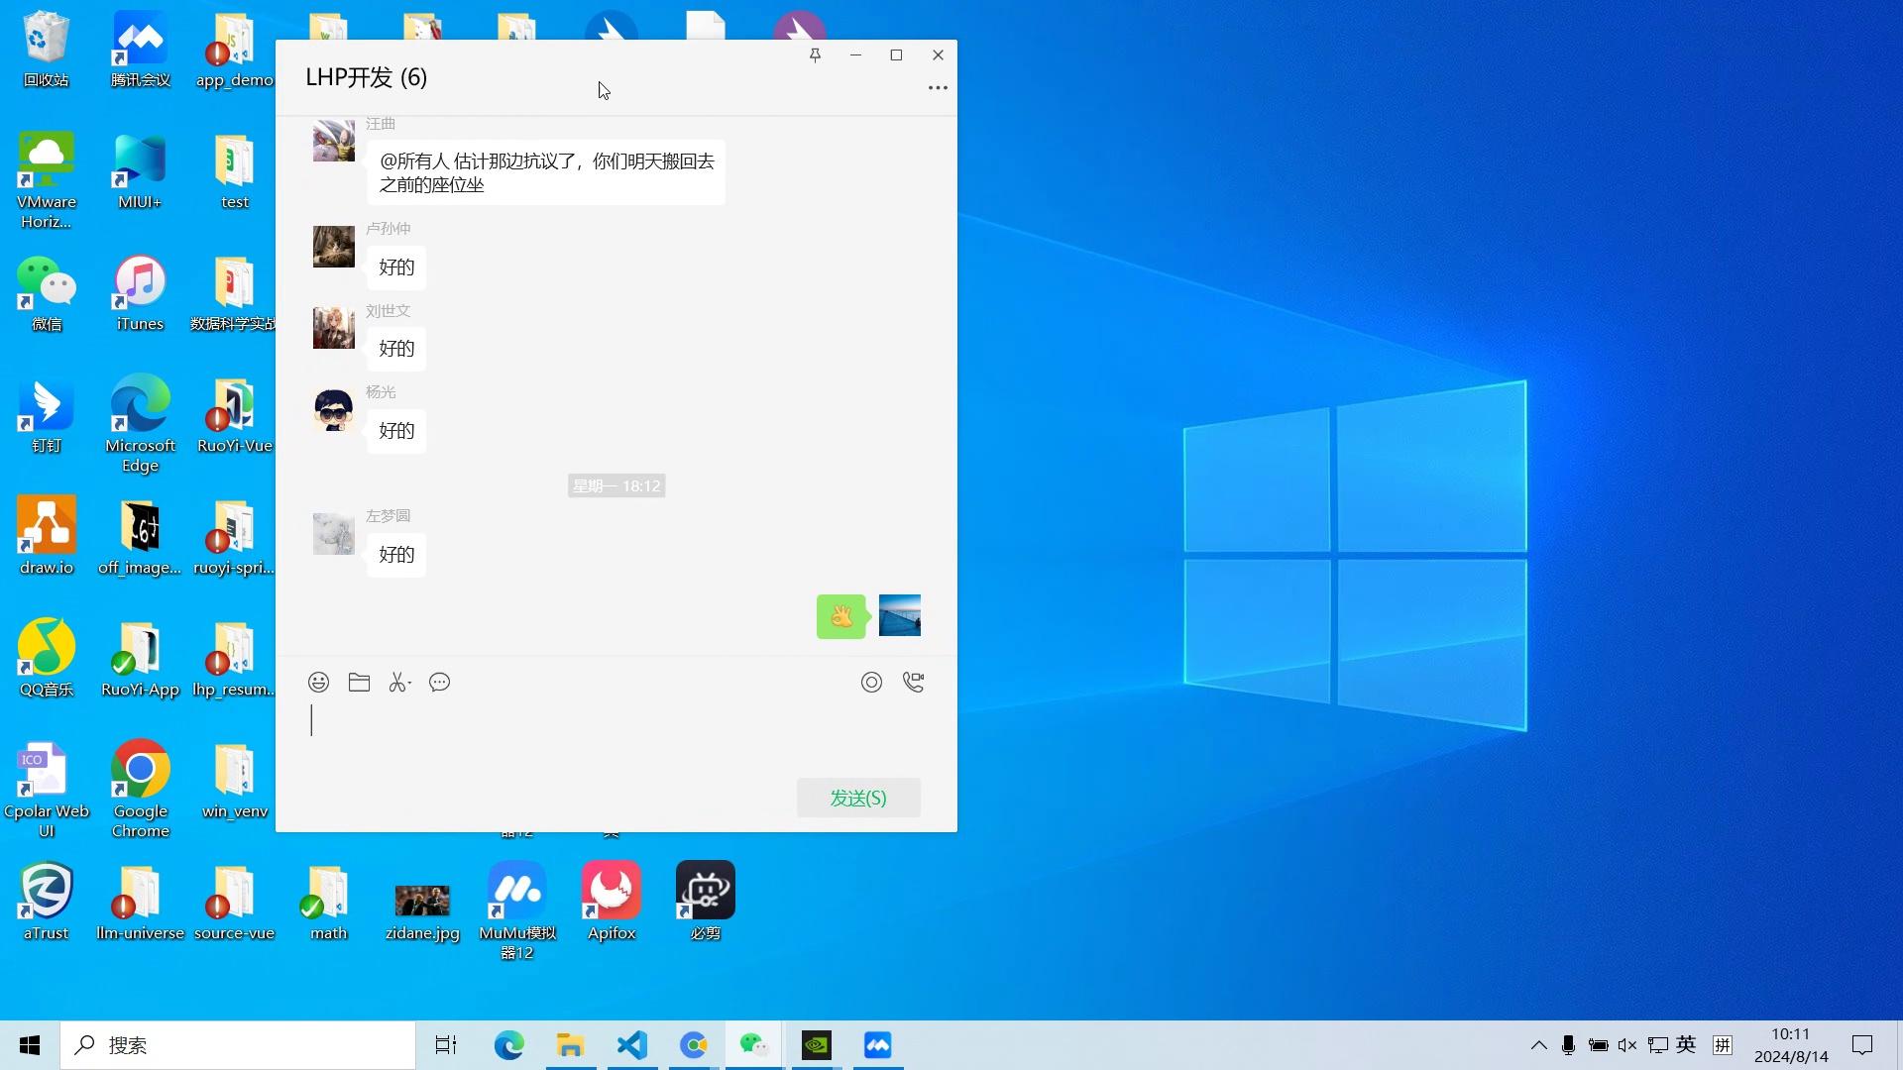
Task: Open the Windows Start menu
Action: click(30, 1045)
